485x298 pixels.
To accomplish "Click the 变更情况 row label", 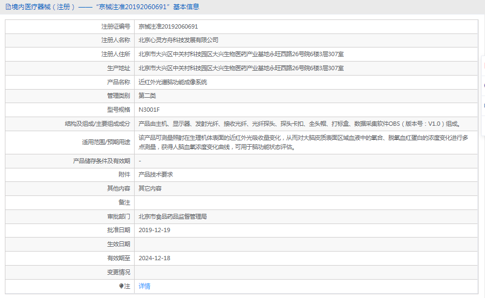I will click(118, 272).
